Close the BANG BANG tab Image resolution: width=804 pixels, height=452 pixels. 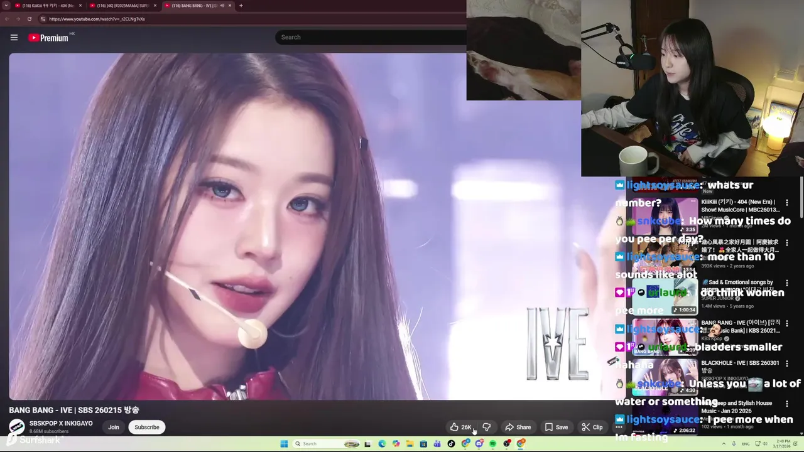tap(230, 6)
